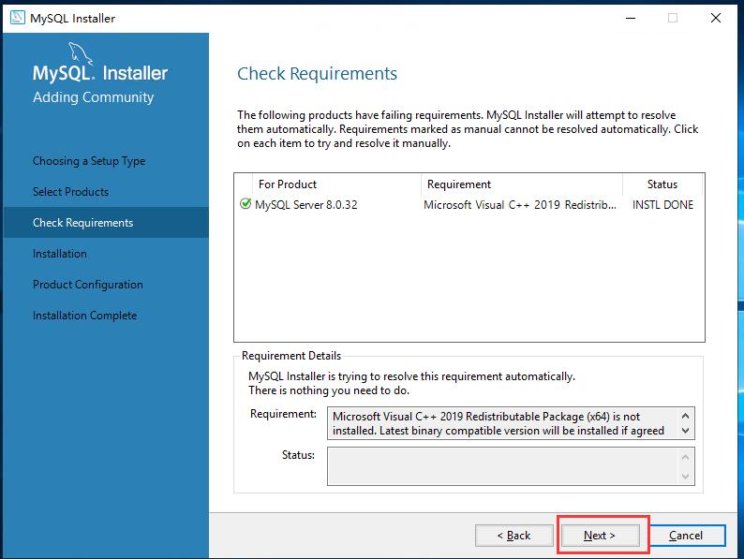Open the Installation Complete step
The image size is (744, 559).
(x=85, y=316)
